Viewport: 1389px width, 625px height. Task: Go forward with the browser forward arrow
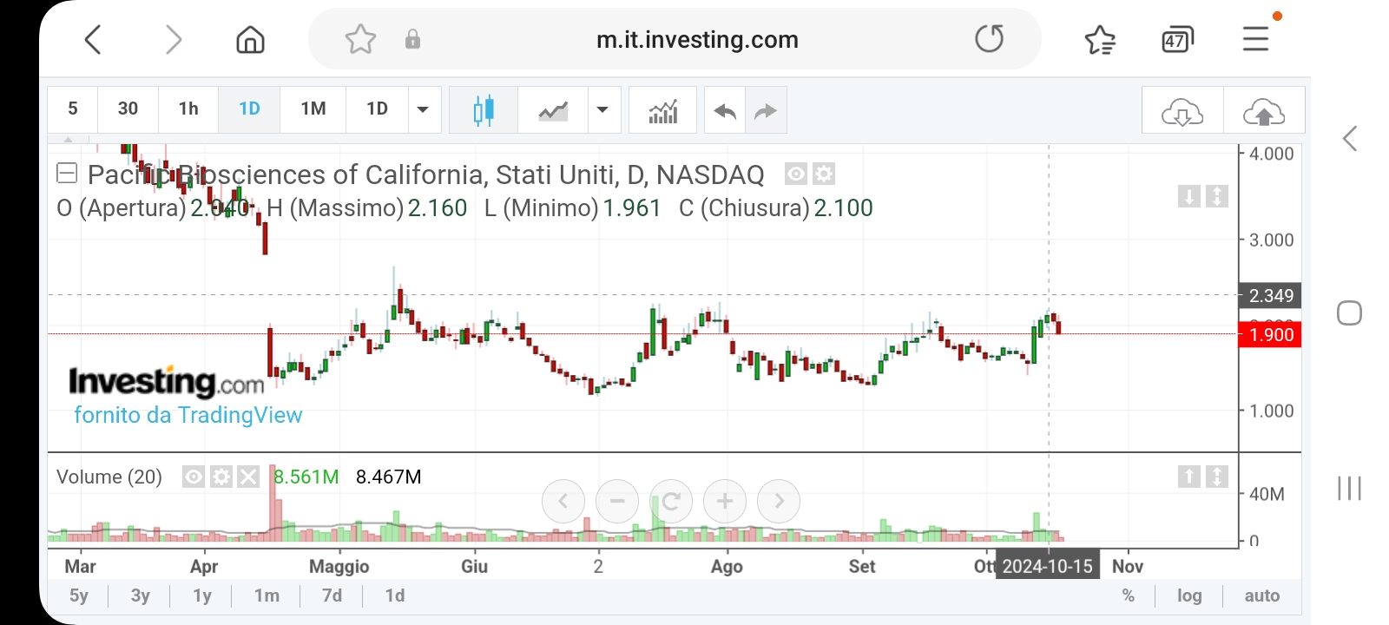174,39
